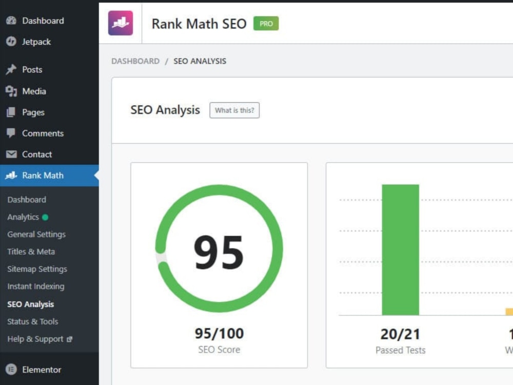Click the Media library icon

pyautogui.click(x=11, y=91)
